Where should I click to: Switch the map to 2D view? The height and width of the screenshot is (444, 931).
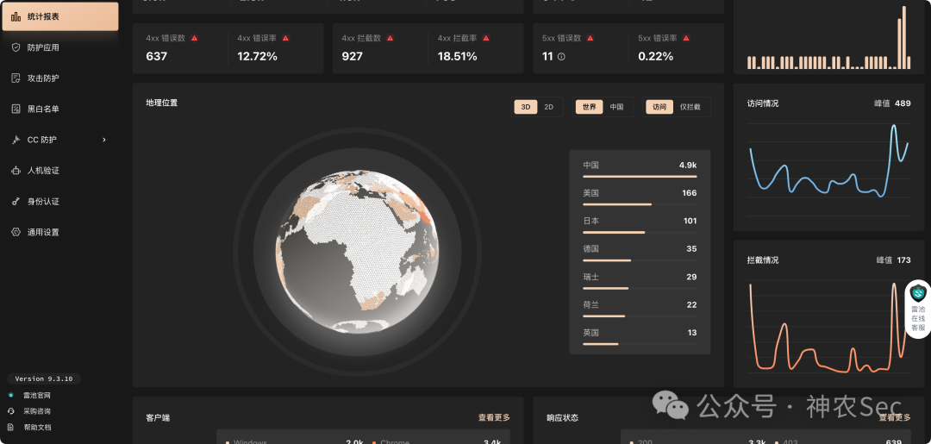[548, 107]
